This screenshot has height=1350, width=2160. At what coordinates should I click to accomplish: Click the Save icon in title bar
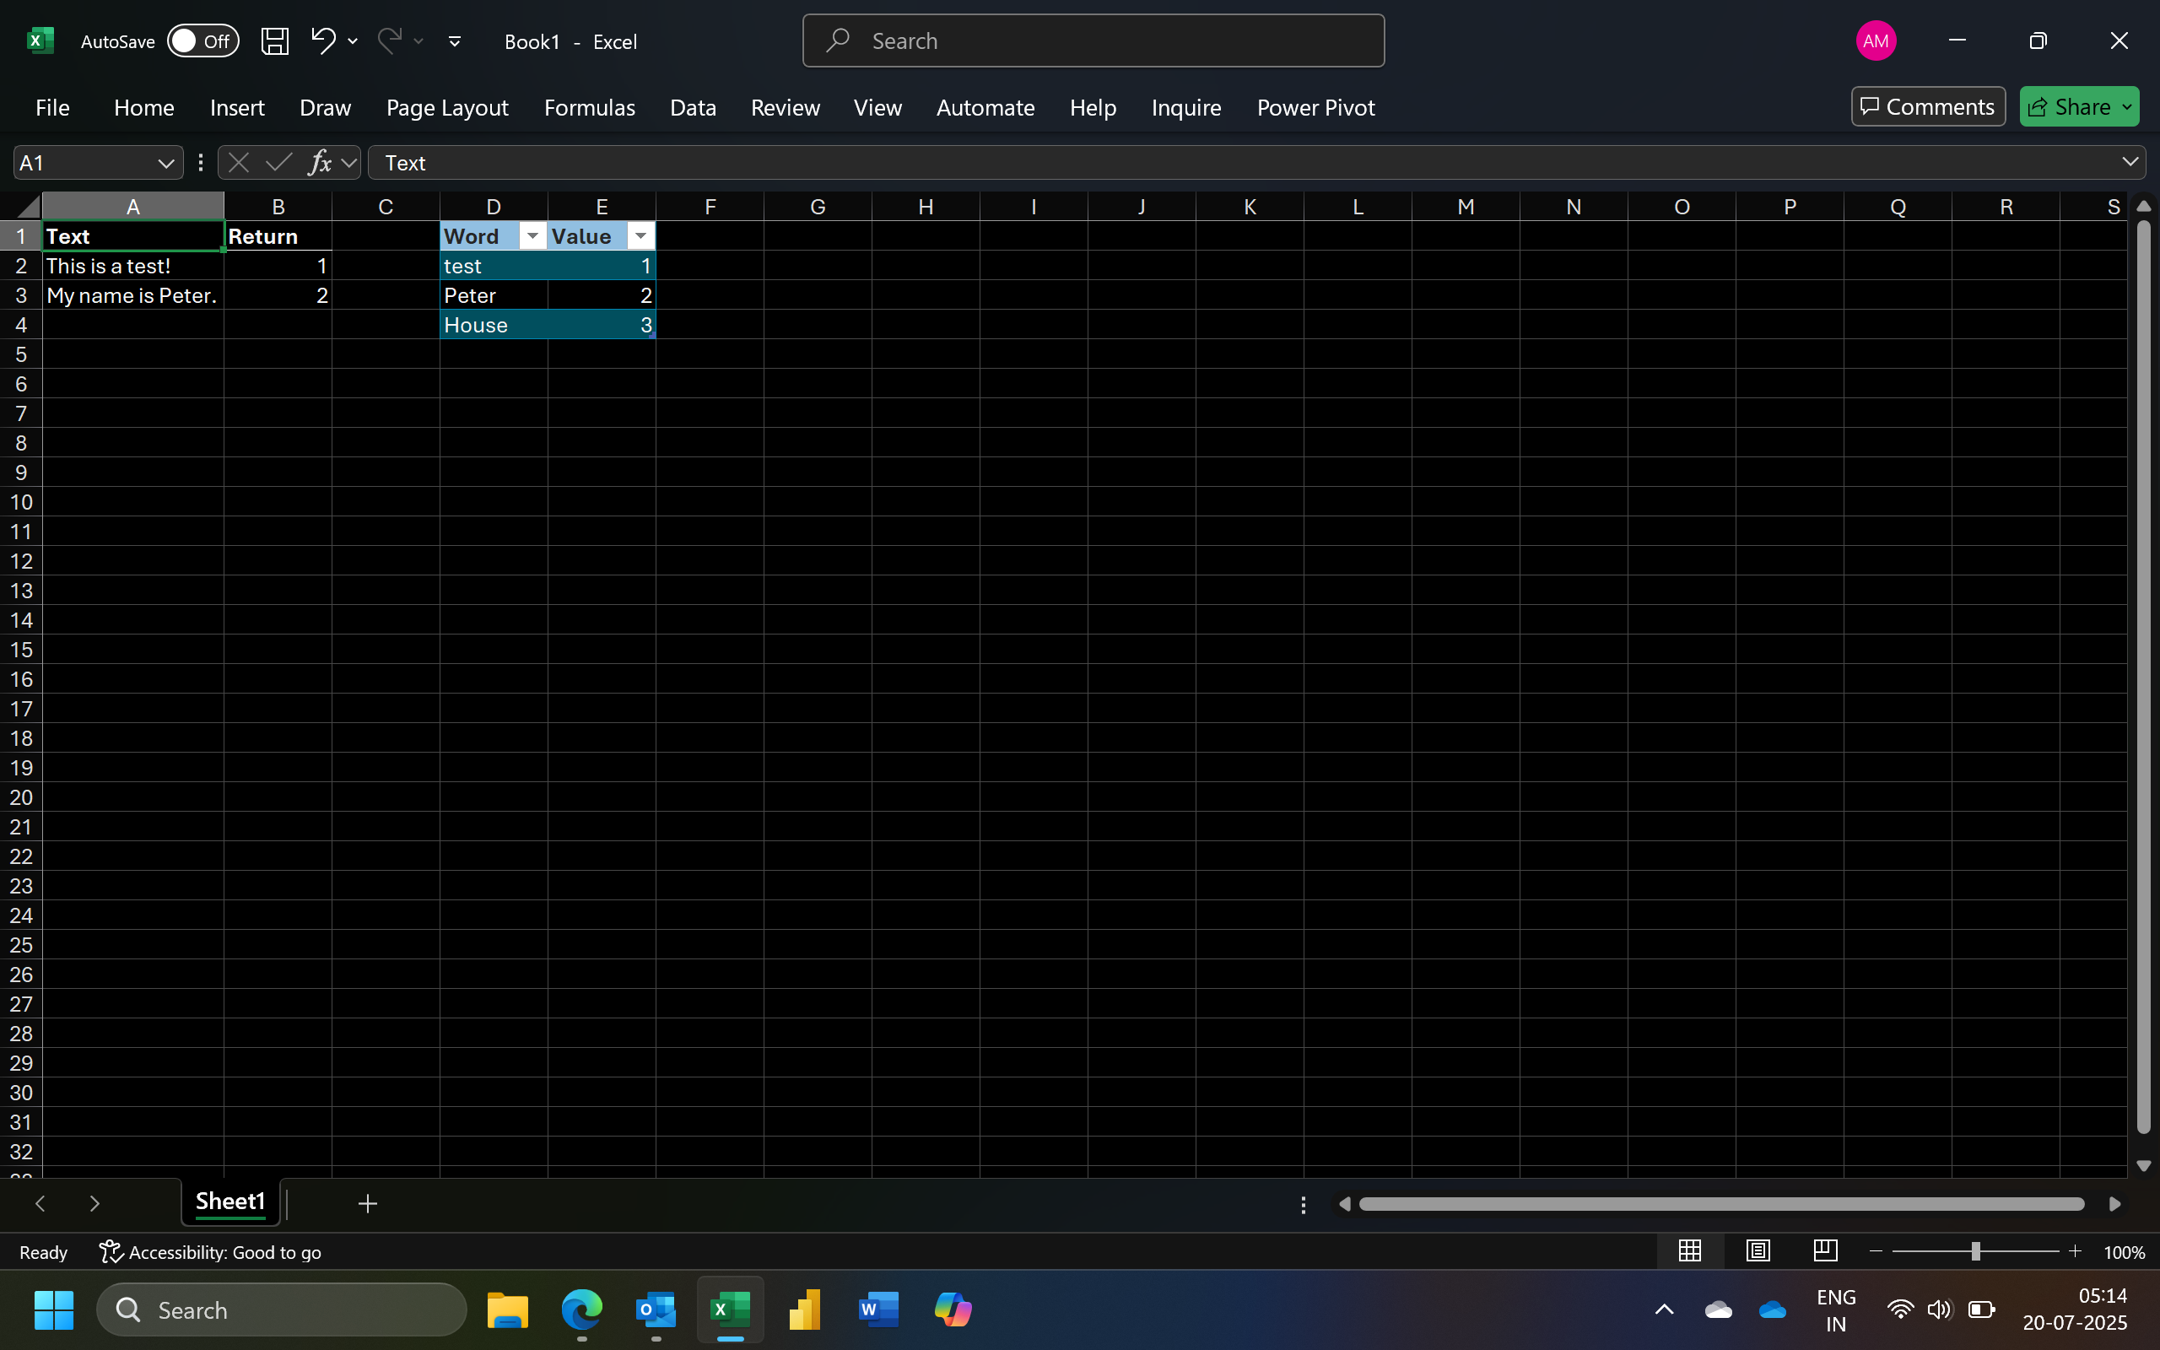(274, 41)
